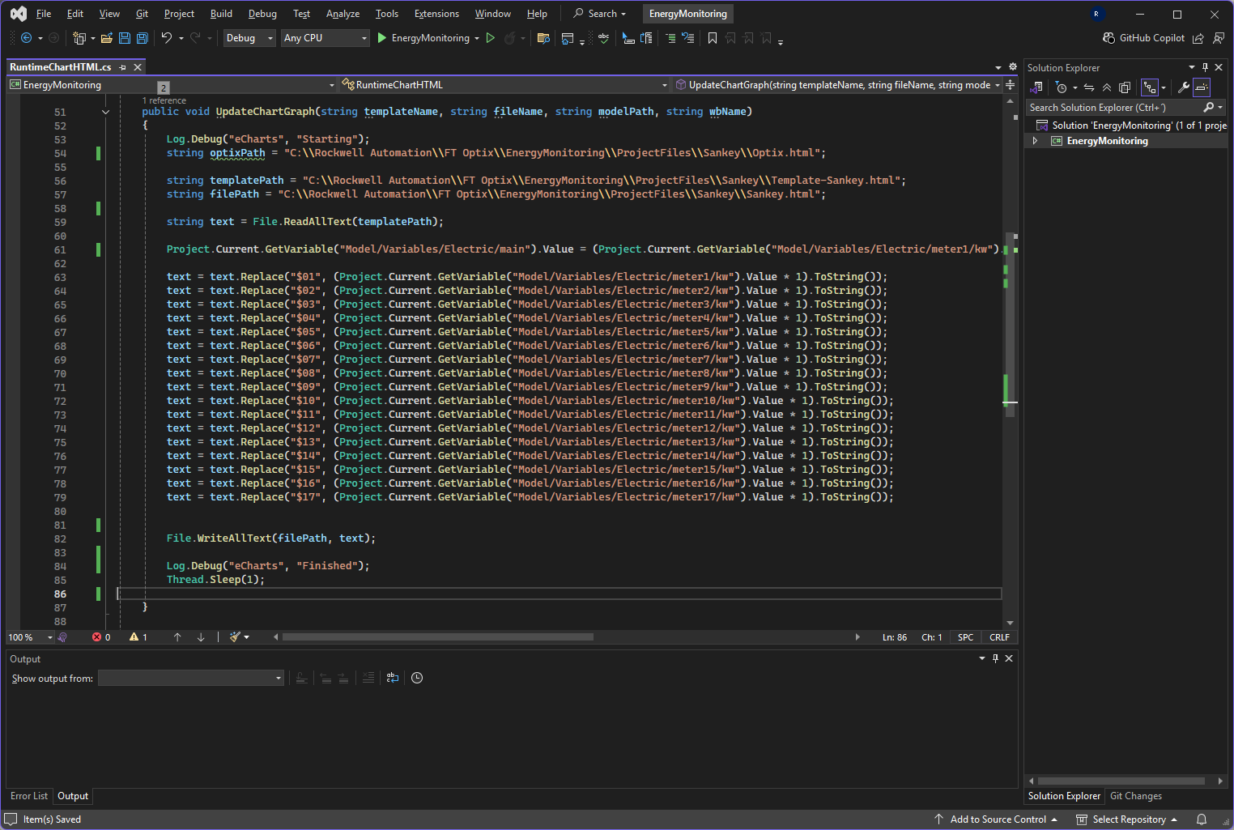Toggle timestamps clock in Output panel
Image resolution: width=1234 pixels, height=830 pixels.
tap(417, 678)
